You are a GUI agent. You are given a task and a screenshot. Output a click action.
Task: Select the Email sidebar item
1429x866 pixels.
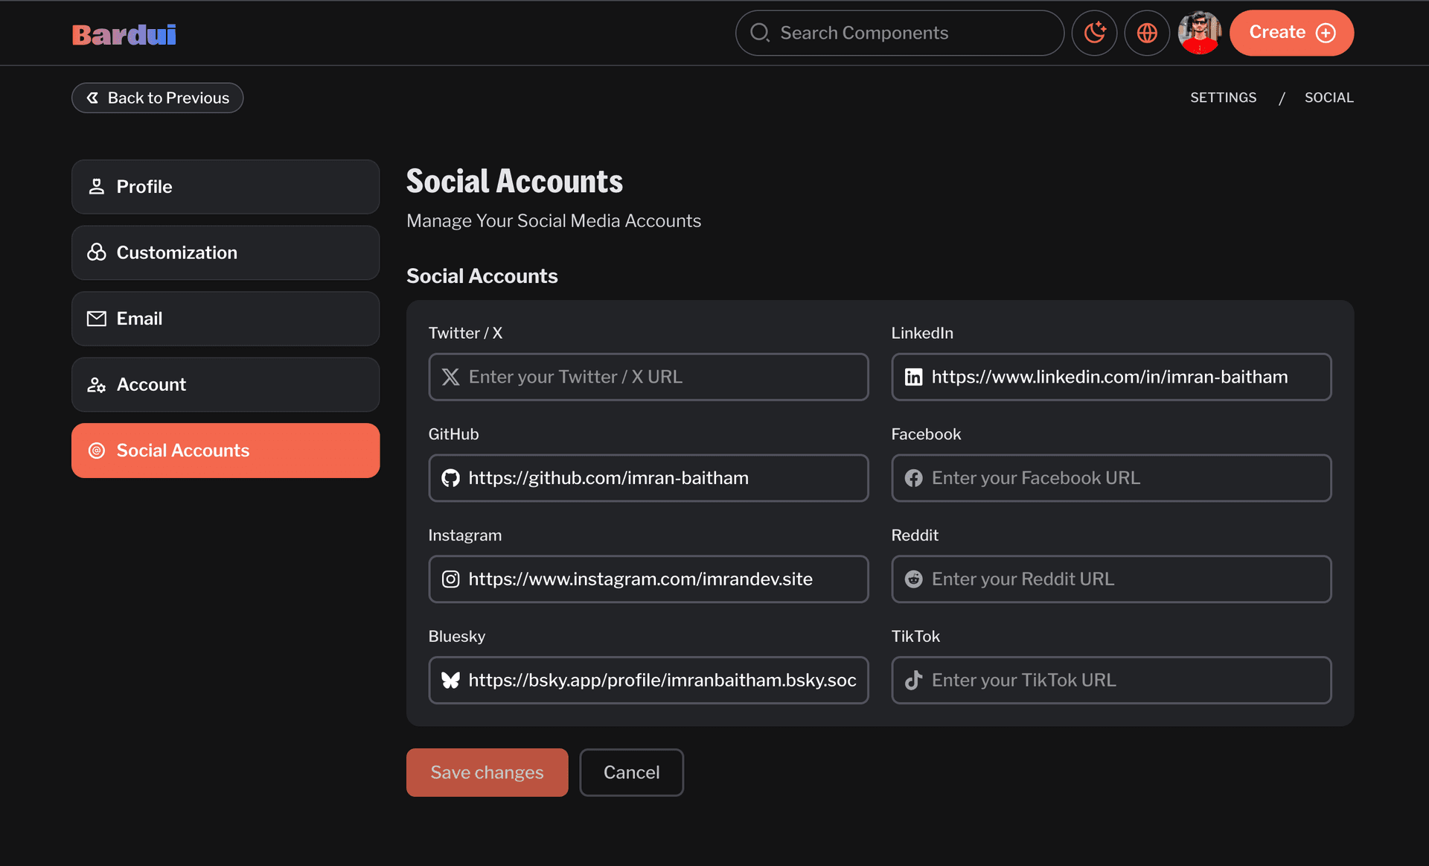[x=226, y=319]
